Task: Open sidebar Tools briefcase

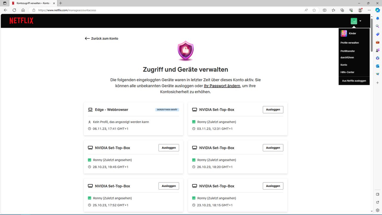Action: click(x=378, y=42)
